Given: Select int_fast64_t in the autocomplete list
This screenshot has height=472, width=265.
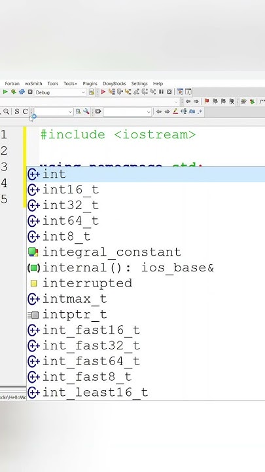Looking at the screenshot, I should (x=146, y=361).
